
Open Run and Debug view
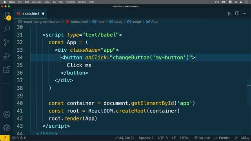point(7,56)
